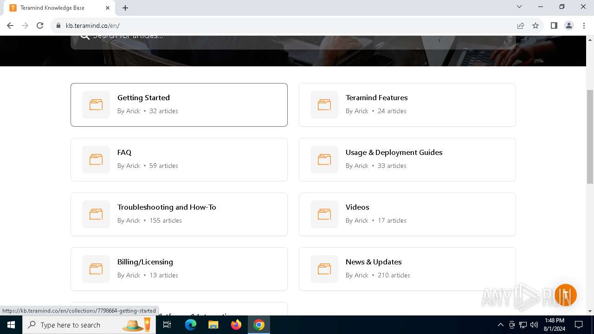
Task: Open the Getting Started collection folder icon
Action: [x=96, y=105]
